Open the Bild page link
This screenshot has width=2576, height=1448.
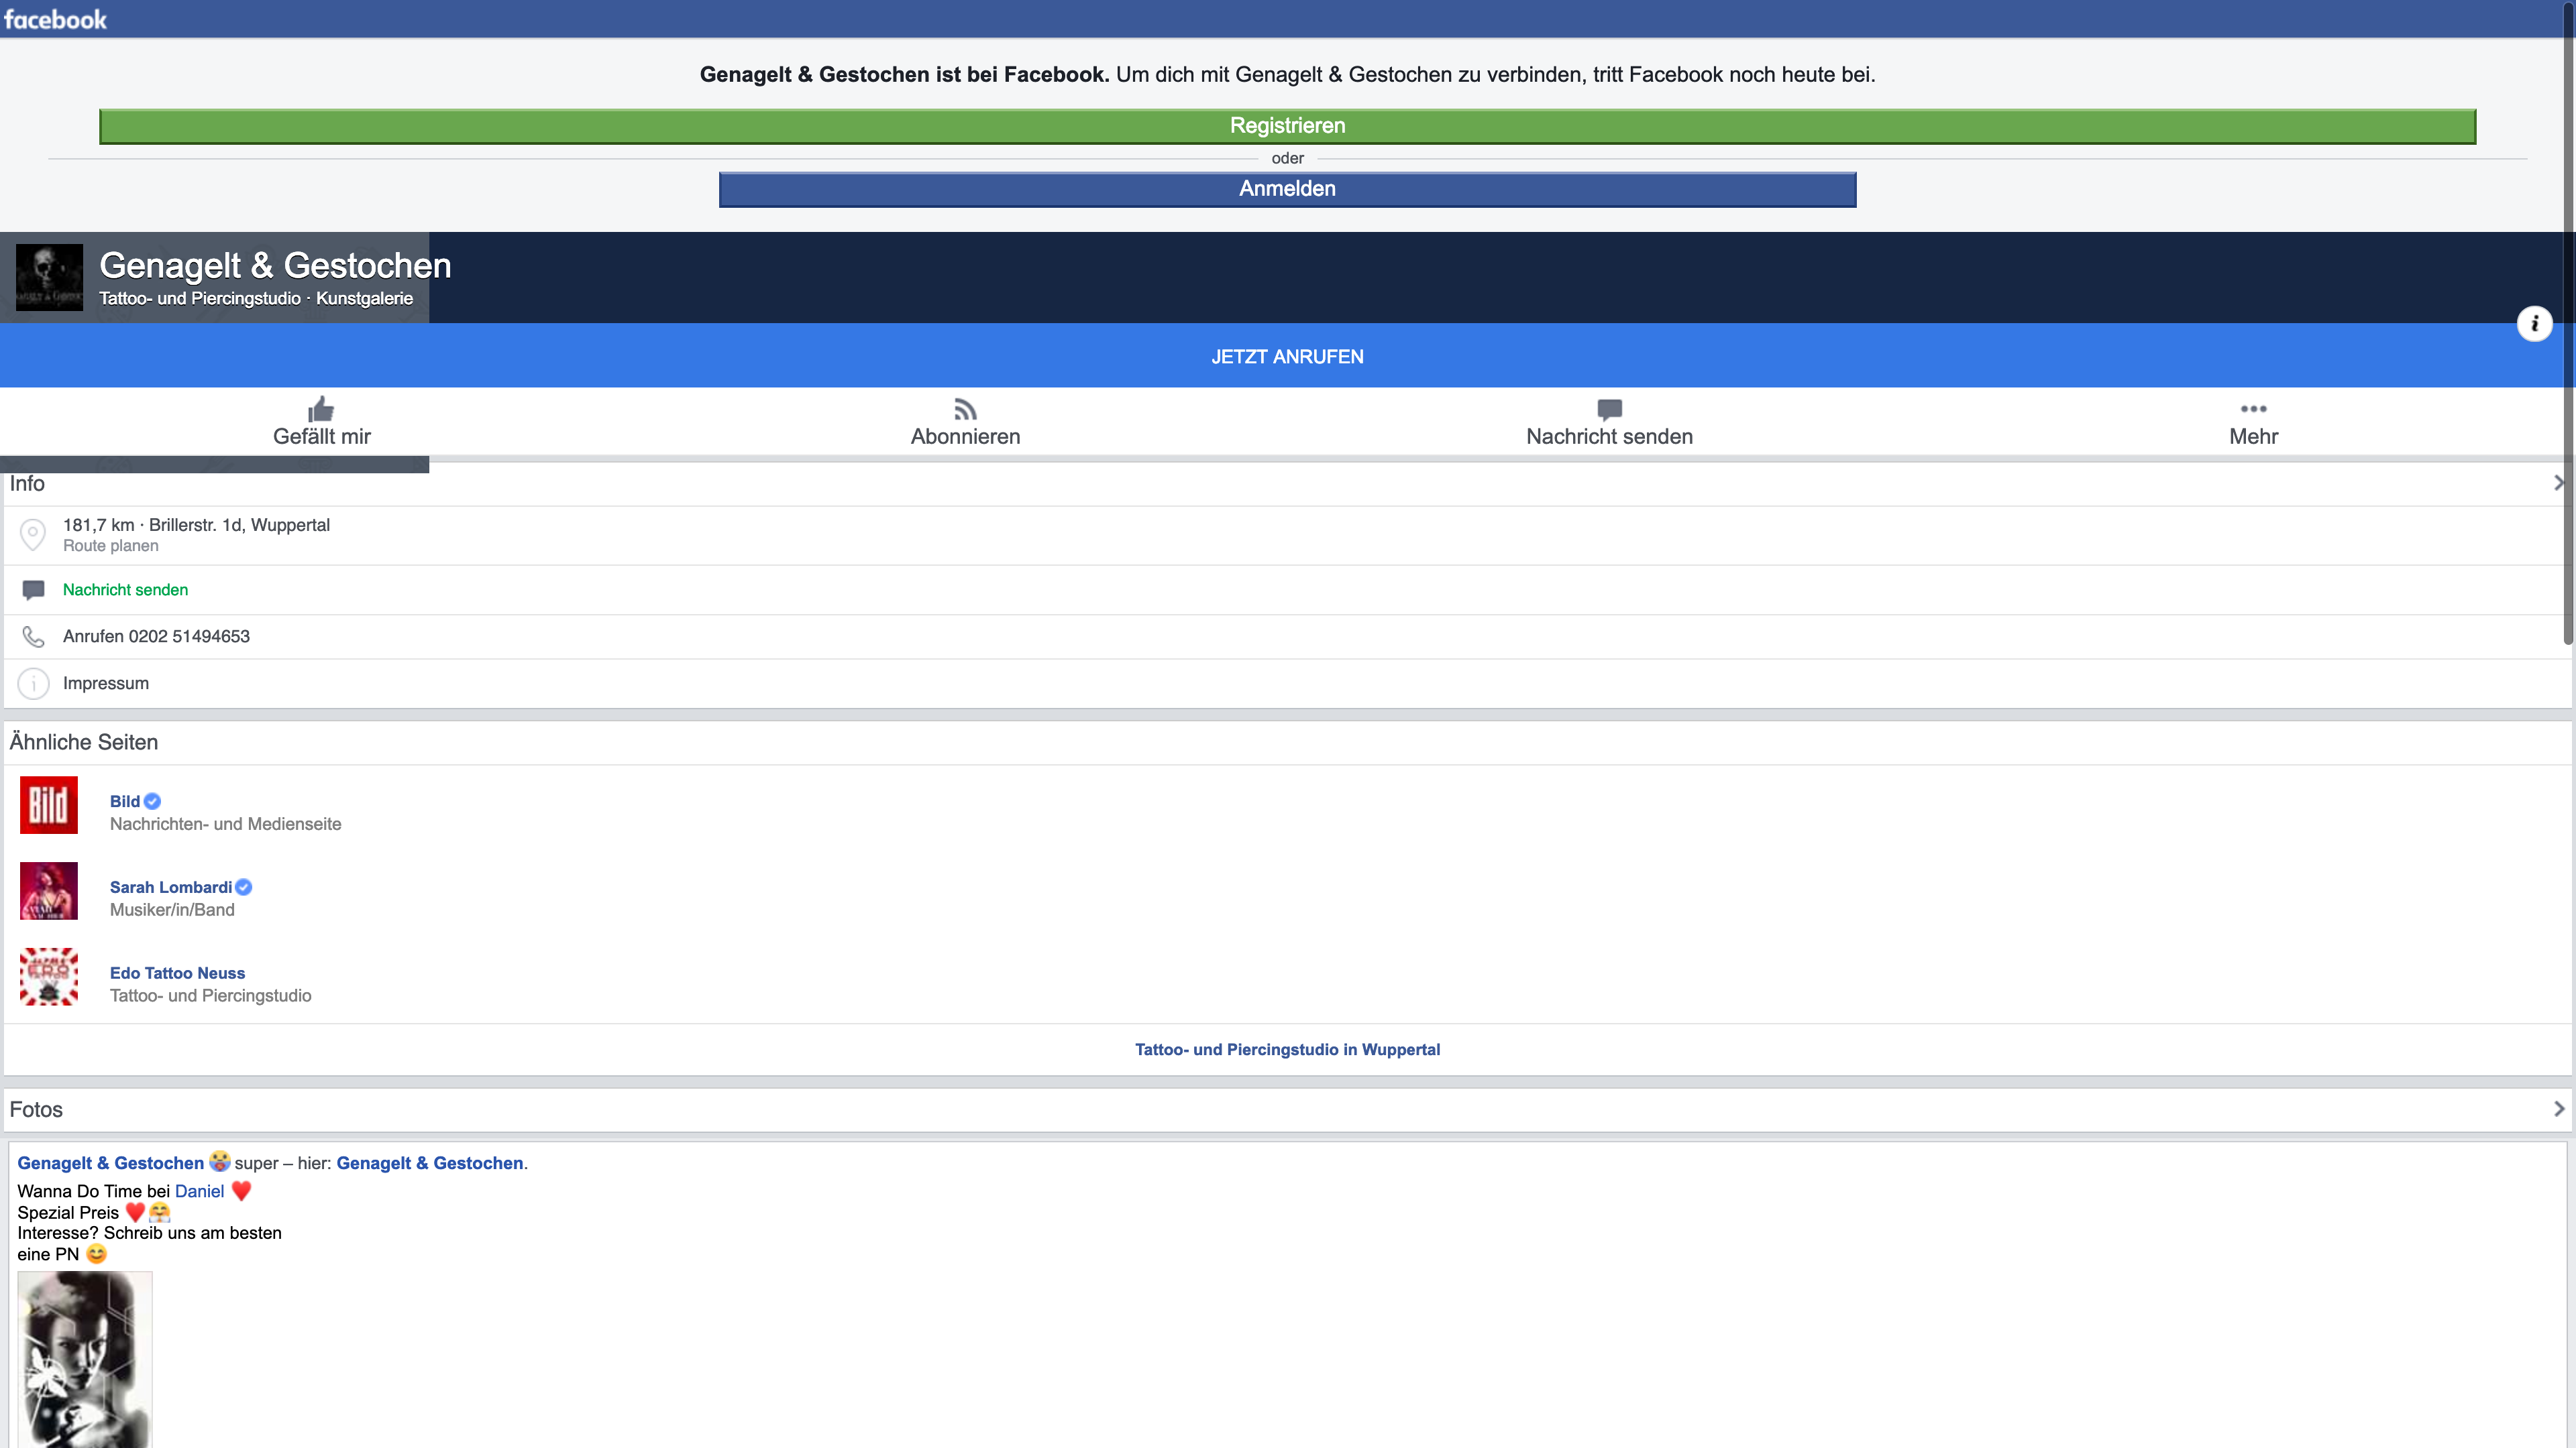tap(125, 802)
